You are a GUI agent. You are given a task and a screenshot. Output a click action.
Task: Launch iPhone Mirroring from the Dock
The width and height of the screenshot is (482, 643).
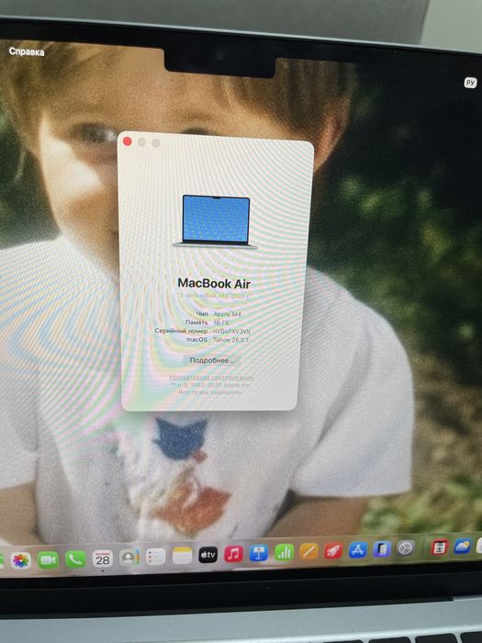[382, 548]
